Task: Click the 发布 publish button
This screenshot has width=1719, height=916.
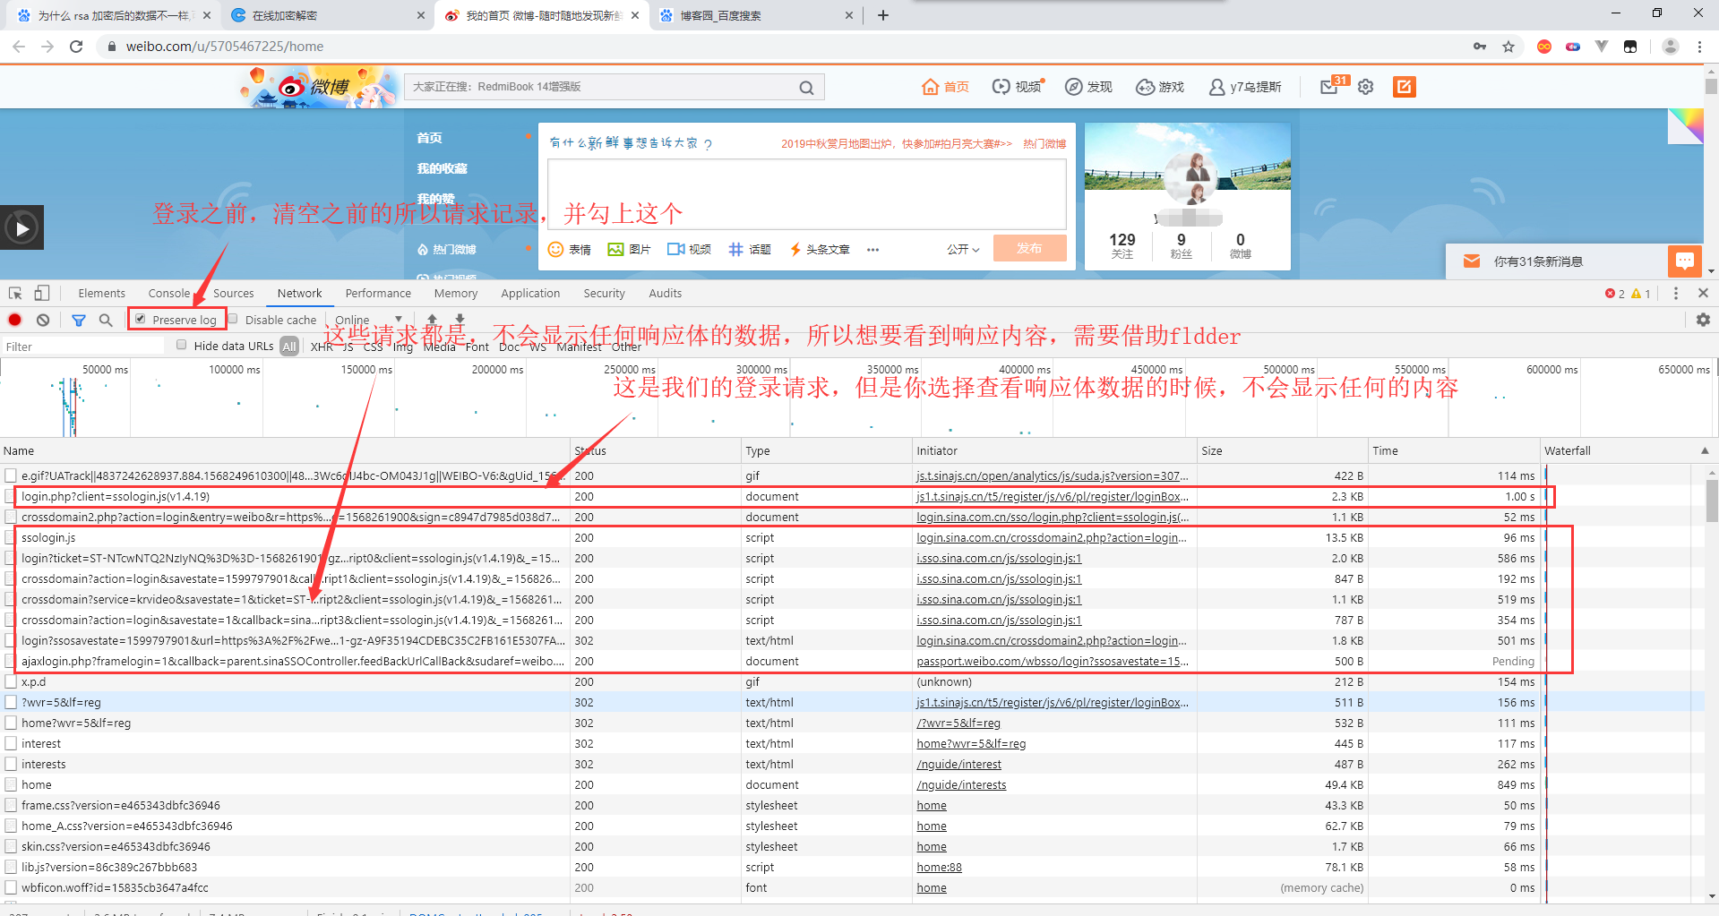Action: 1029,248
